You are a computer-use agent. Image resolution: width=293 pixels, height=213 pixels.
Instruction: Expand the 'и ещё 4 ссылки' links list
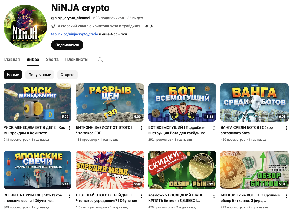113,34
